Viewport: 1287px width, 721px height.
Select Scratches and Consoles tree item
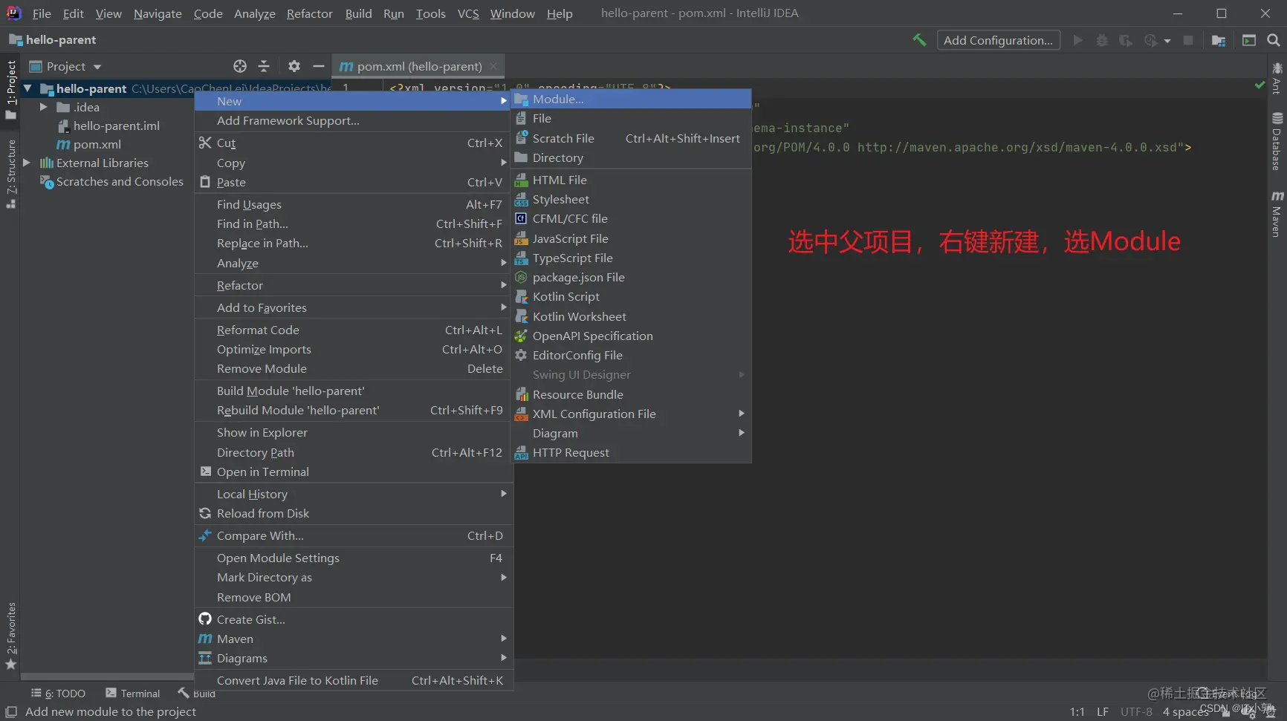click(111, 181)
